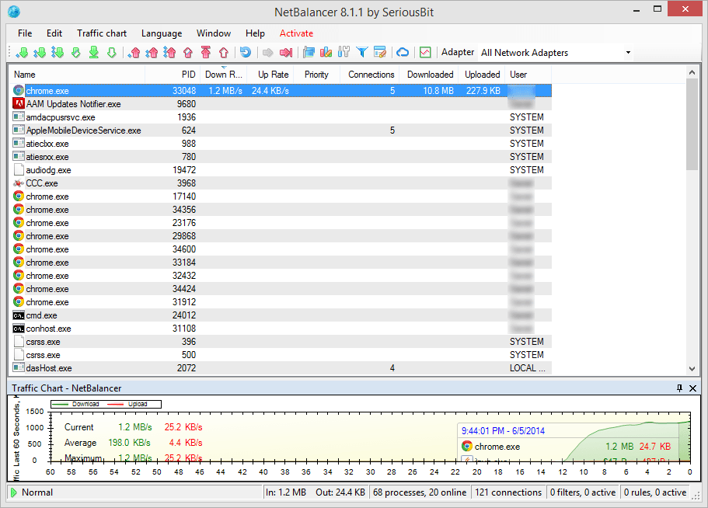This screenshot has width=708, height=508.
Task: Sort by the Up Rate column header
Action: (270, 75)
